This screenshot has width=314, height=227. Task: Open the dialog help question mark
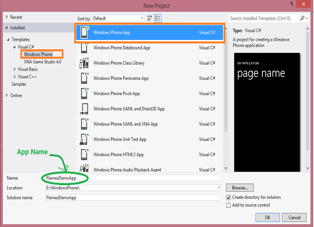click(x=291, y=4)
